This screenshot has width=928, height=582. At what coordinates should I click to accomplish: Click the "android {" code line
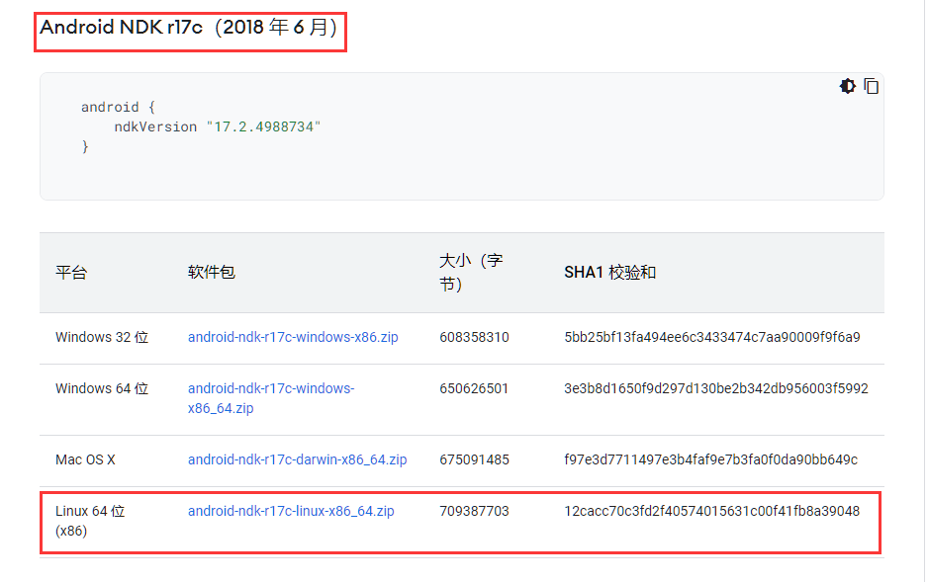118,108
